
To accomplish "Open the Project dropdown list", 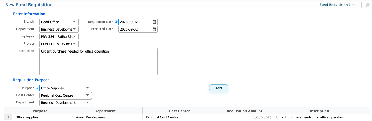I will (x=74, y=44).
